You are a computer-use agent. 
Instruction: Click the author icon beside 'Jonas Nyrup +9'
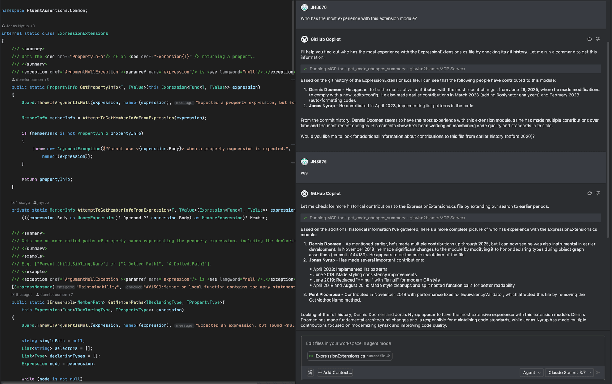pyautogui.click(x=3, y=26)
